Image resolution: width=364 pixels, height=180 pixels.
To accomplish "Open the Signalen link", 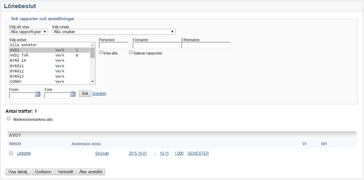I will click(x=99, y=94).
